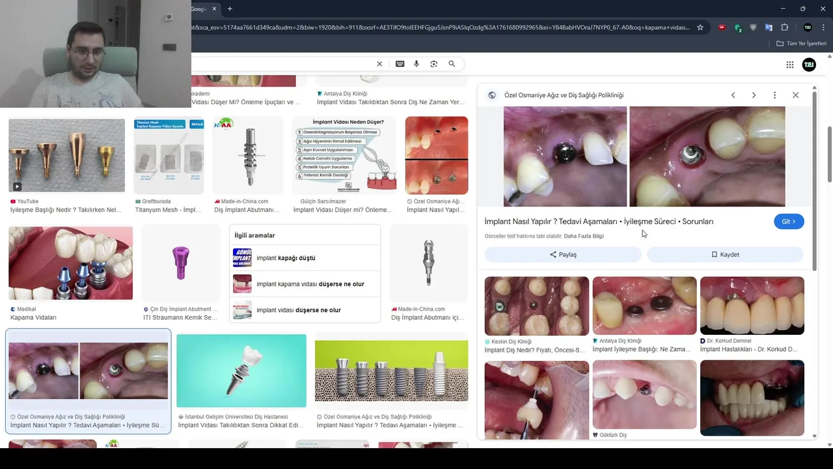
Task: Open İstanbul Gelişim Üniversitesi implant image
Action: point(241,371)
